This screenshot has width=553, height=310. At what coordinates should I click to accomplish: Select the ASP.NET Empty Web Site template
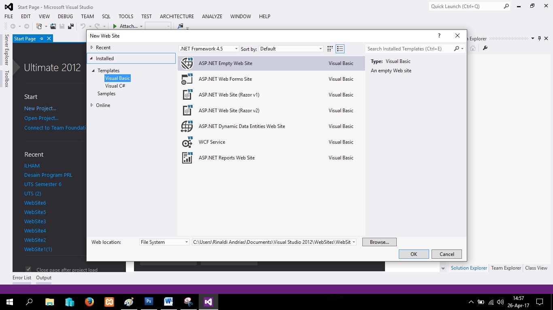coord(271,63)
